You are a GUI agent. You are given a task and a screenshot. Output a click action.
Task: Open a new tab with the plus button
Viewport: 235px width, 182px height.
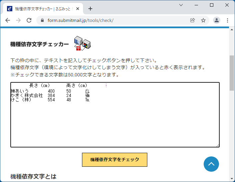(90, 9)
